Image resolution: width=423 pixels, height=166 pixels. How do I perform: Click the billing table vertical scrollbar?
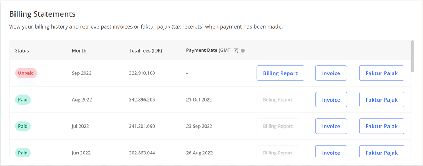pos(412,56)
